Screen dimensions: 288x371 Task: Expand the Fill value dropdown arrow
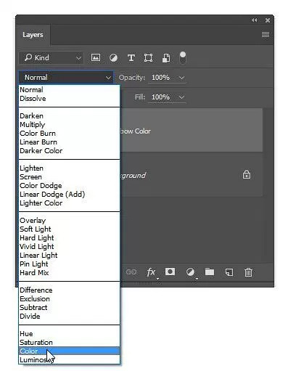181,97
